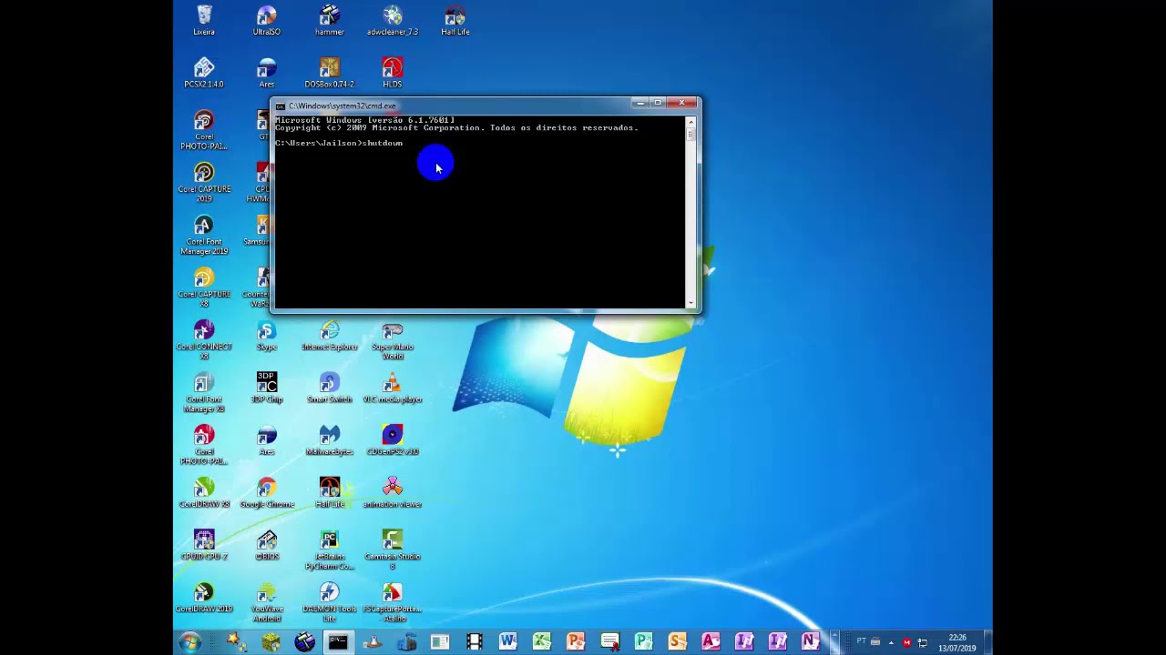Select the Corel Font Manager 2019 icon
The height and width of the screenshot is (655, 1166).
pos(204,235)
